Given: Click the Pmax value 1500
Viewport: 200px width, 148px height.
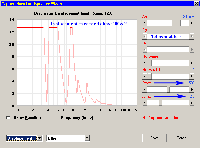Looking at the screenshot, I should [191, 83].
